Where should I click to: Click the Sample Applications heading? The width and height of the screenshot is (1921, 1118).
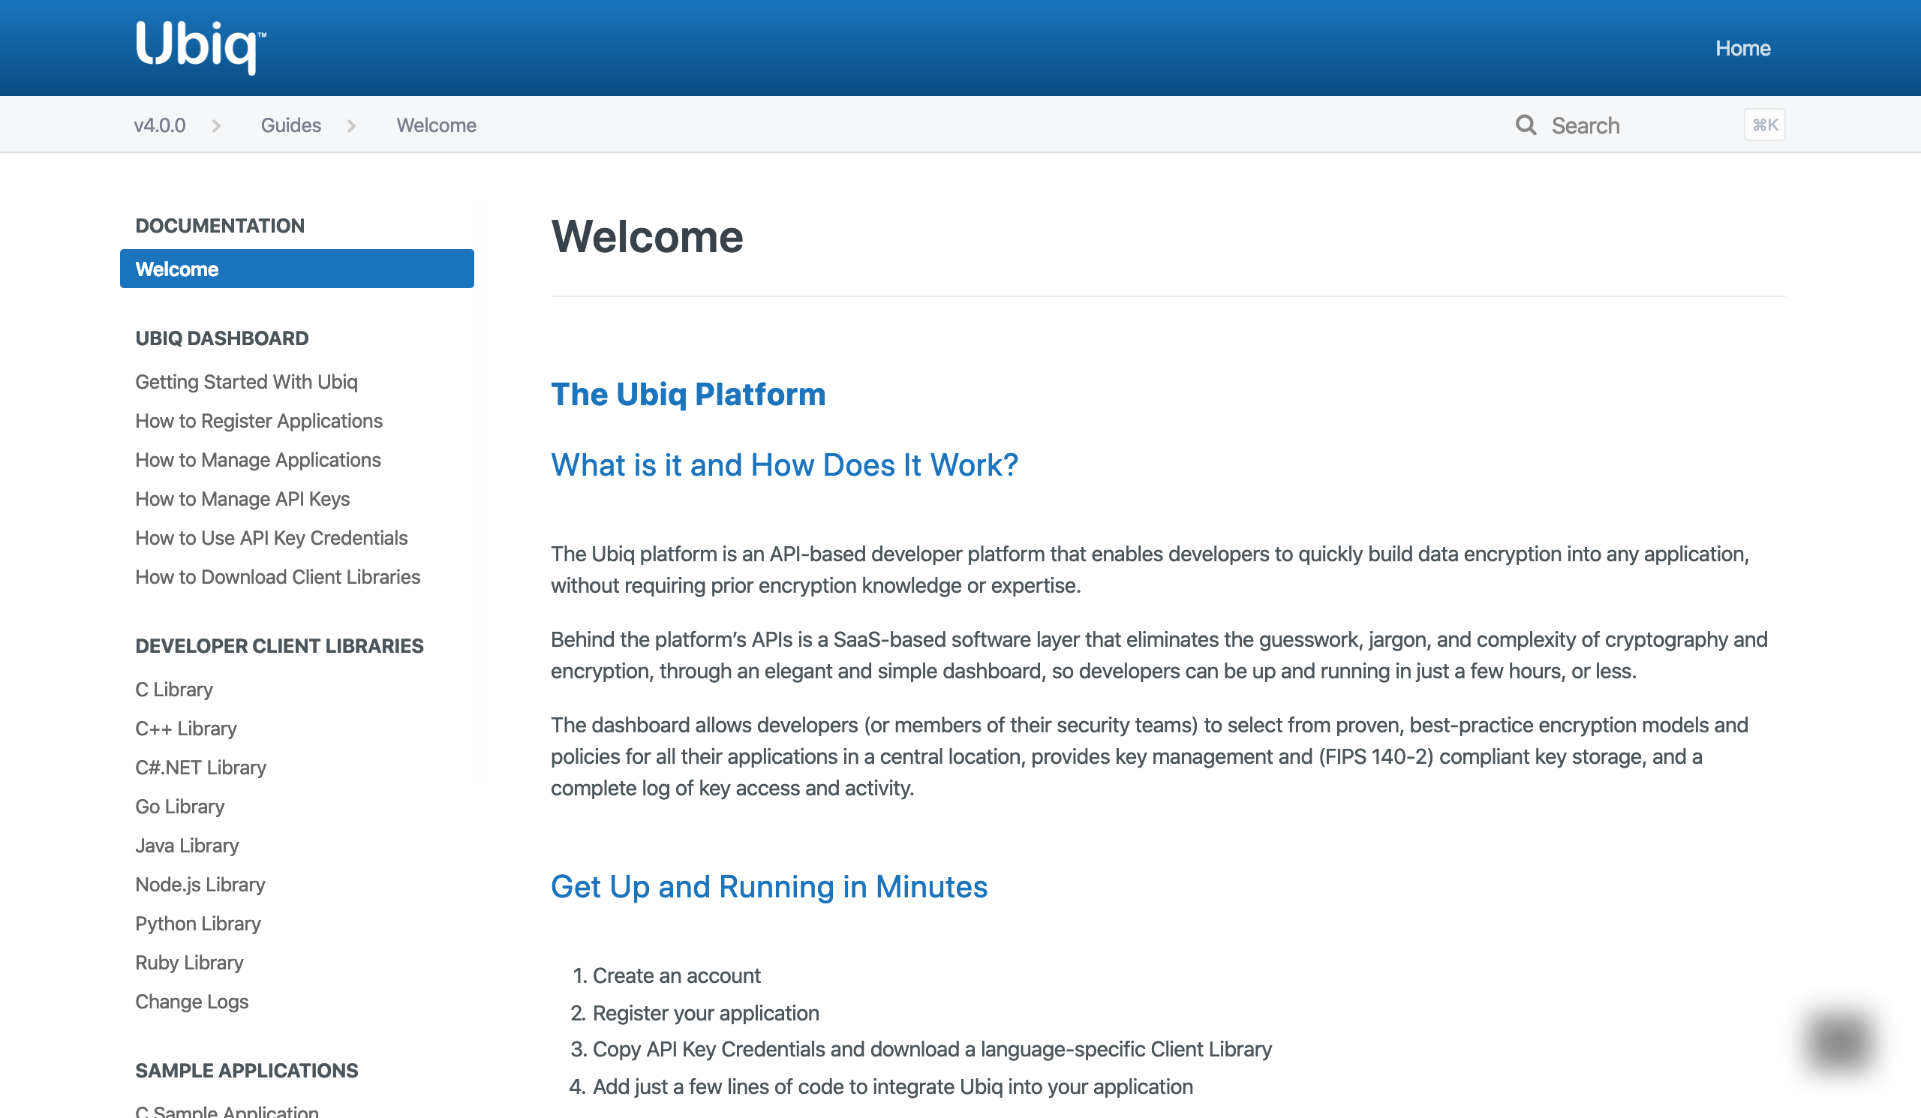point(246,1071)
